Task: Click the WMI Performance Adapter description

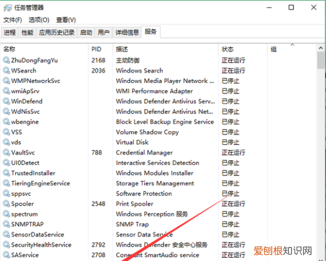Action: pos(154,91)
